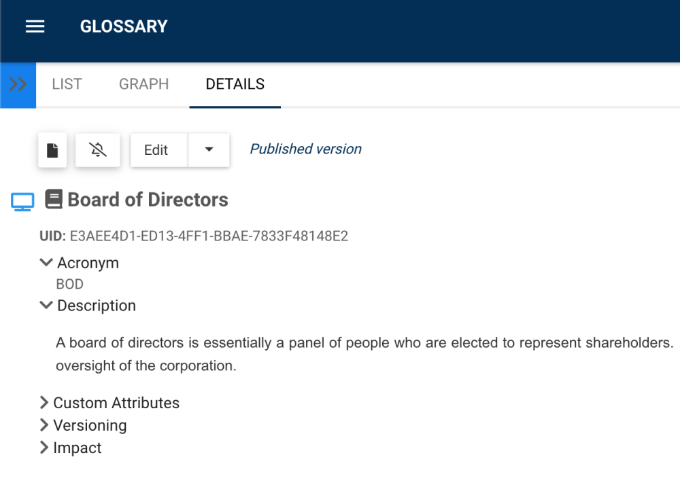Click the book icon beside Board of Directors
The image size is (680, 487).
click(54, 199)
